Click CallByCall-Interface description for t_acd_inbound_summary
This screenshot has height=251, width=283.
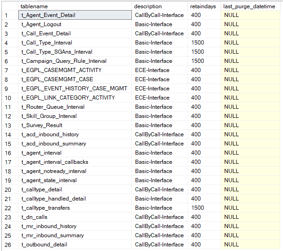point(159,144)
